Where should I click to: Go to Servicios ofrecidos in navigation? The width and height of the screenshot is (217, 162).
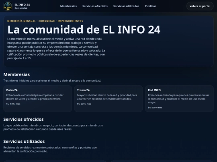point(95,6)
